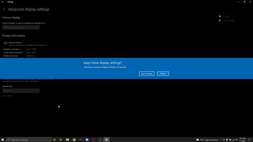Open the Windows Start menu
This screenshot has width=253, height=142.
pos(2,140)
